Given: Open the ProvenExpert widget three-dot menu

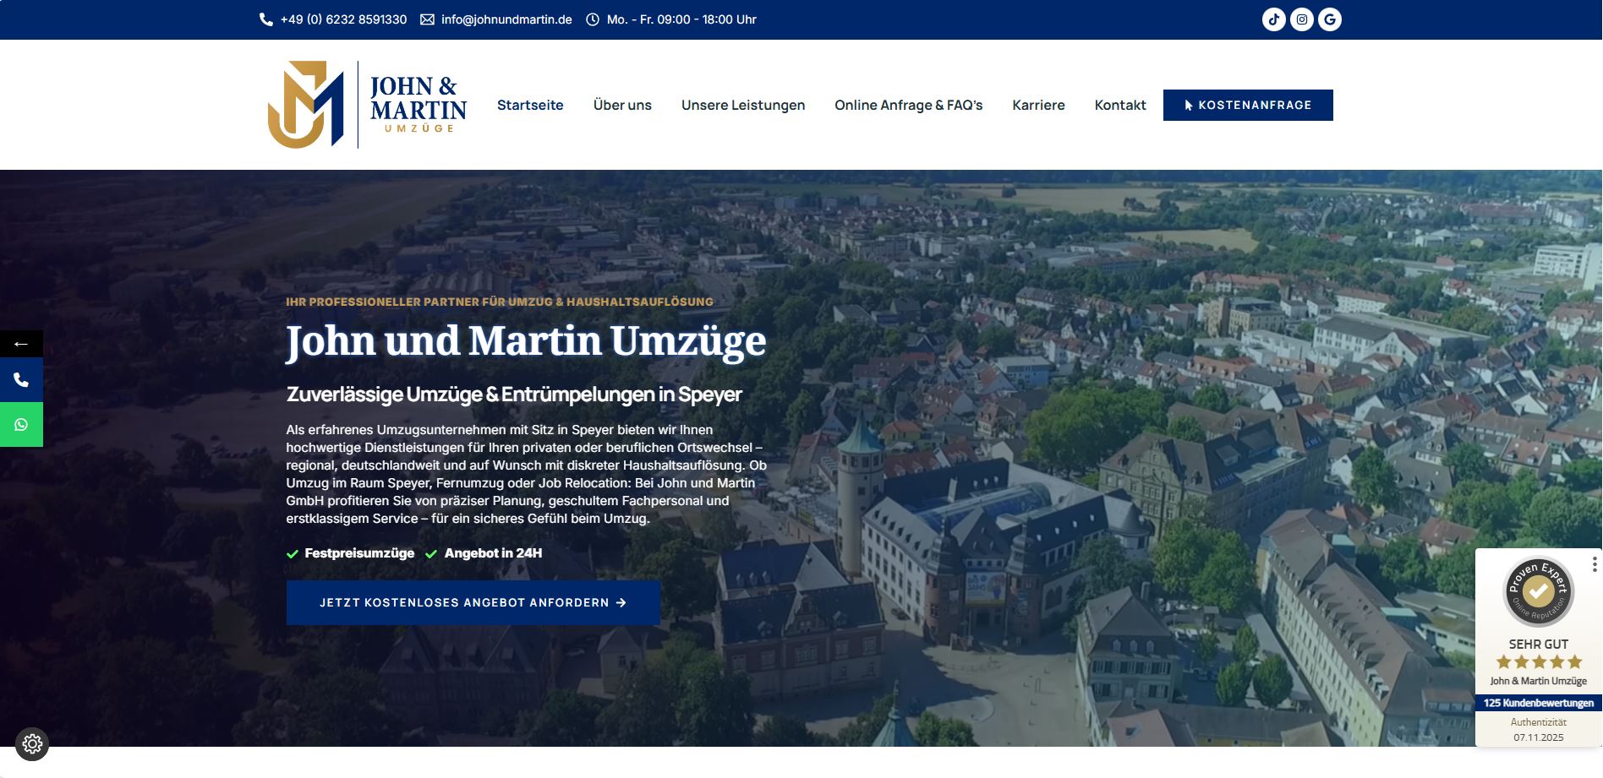Looking at the screenshot, I should 1595,564.
